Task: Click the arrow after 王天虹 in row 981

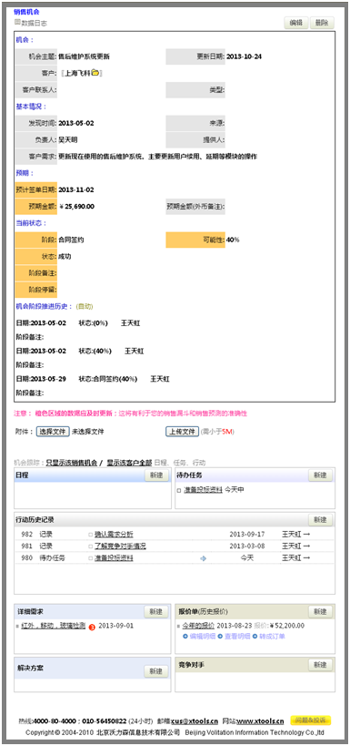Action: pos(306,547)
